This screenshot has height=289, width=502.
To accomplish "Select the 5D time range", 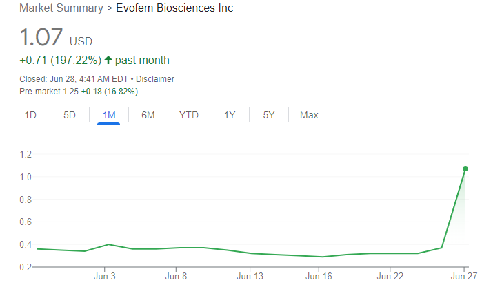I will (70, 115).
